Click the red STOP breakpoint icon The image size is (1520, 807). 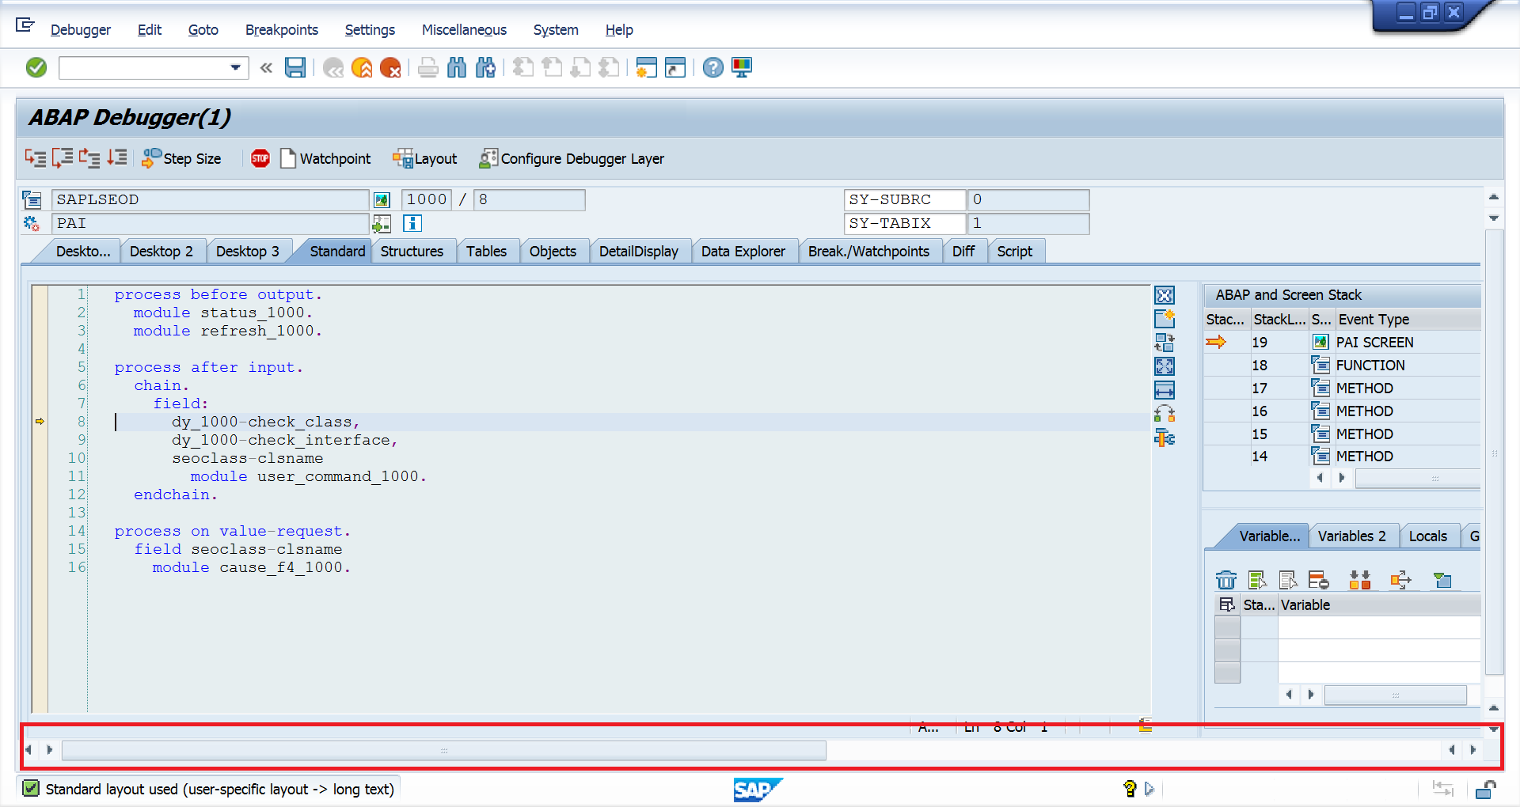(x=260, y=158)
